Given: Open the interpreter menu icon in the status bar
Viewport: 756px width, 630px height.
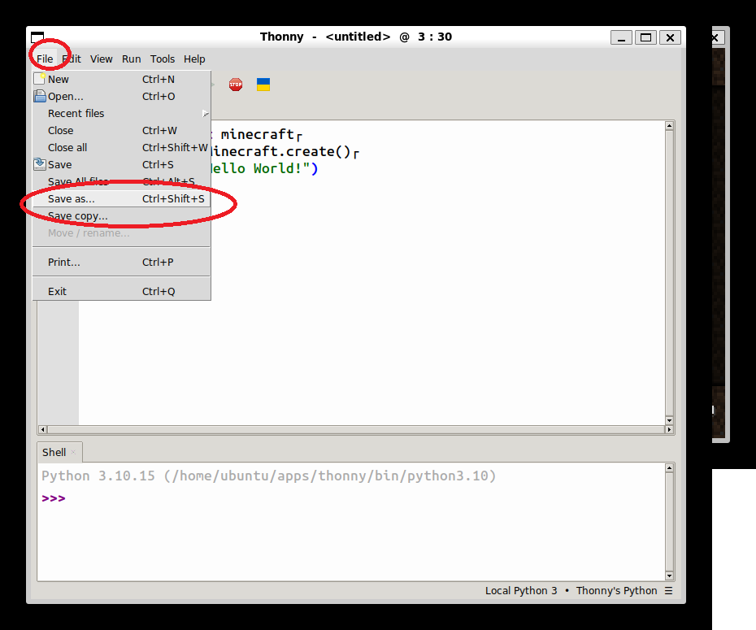Looking at the screenshot, I should (668, 590).
